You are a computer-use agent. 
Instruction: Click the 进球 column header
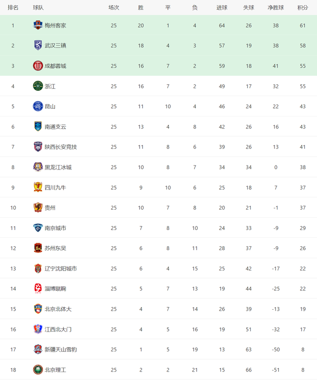pos(222,7)
